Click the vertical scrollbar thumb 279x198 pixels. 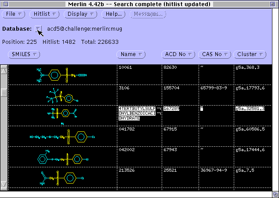point(4,92)
